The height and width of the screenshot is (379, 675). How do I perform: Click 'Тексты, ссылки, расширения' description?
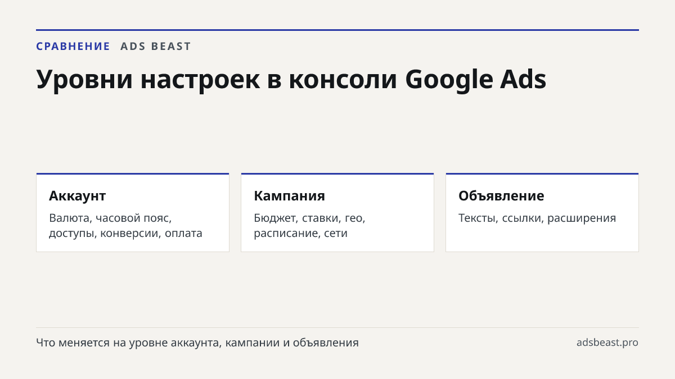tap(537, 218)
